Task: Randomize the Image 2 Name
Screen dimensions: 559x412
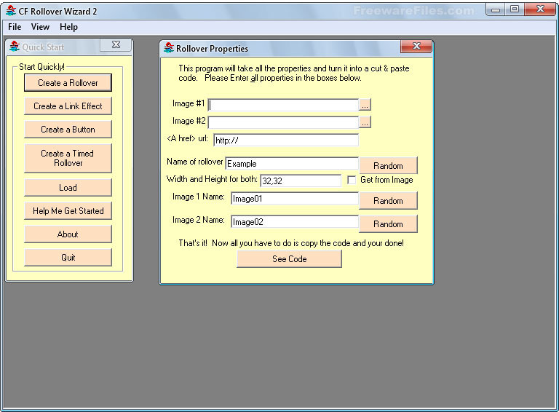Action: coord(388,223)
